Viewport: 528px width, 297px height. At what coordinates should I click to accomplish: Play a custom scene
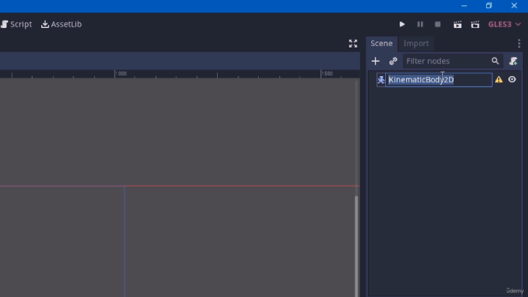click(475, 24)
